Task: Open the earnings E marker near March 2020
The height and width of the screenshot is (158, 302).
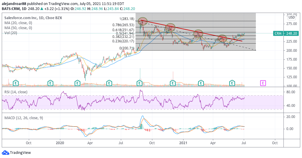Action: coord(77,83)
